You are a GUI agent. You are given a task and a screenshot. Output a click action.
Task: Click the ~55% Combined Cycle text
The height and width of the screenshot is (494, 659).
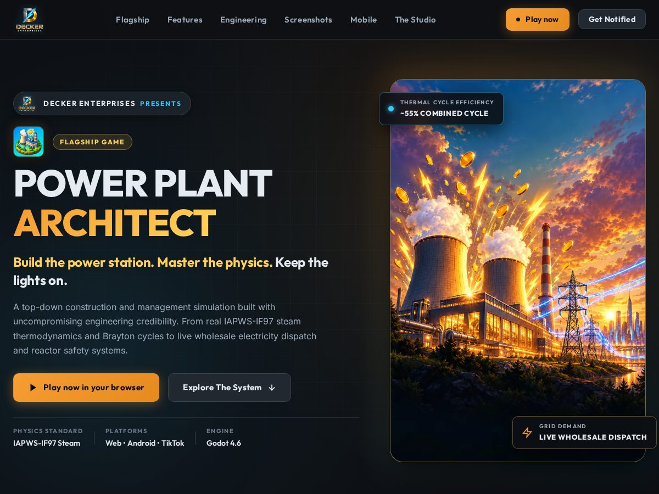tap(444, 113)
